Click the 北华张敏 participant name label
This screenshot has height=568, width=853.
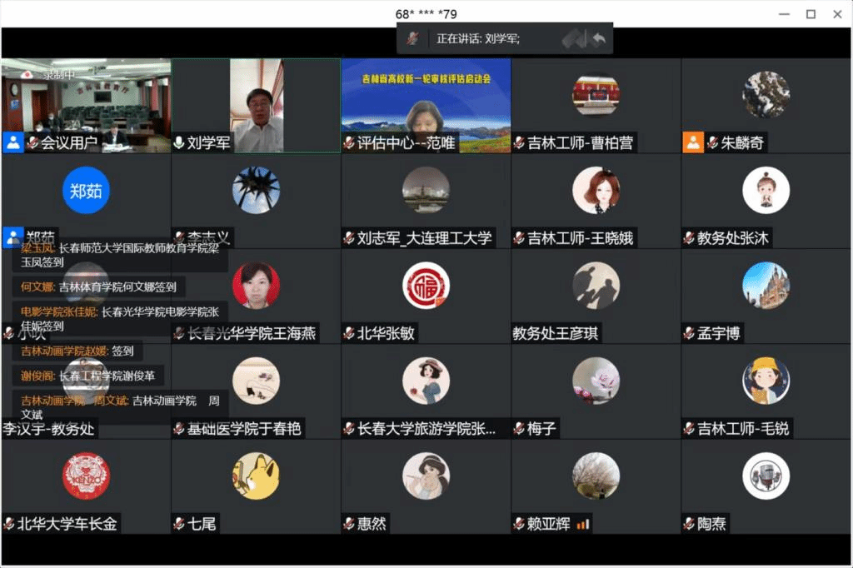[387, 334]
